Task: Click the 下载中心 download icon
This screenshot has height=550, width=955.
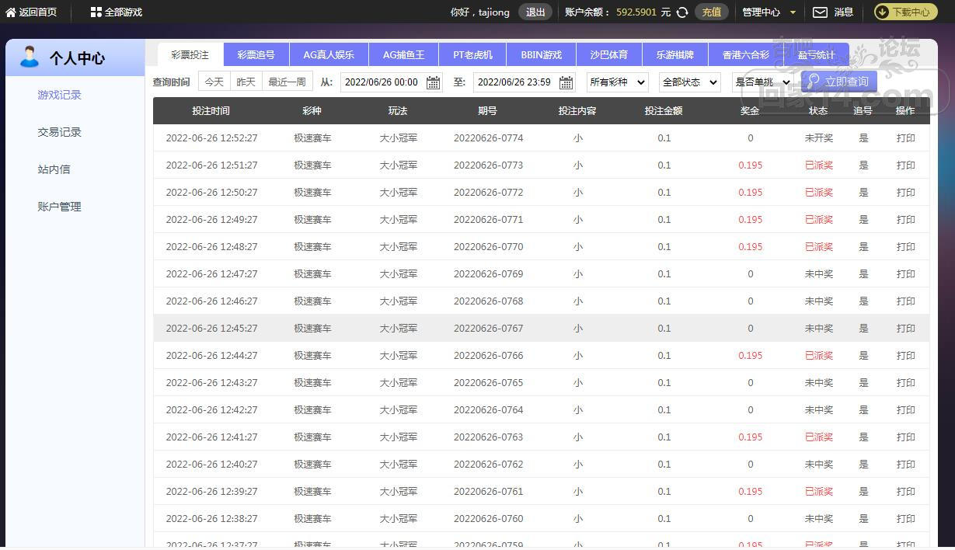Action: pyautogui.click(x=884, y=12)
